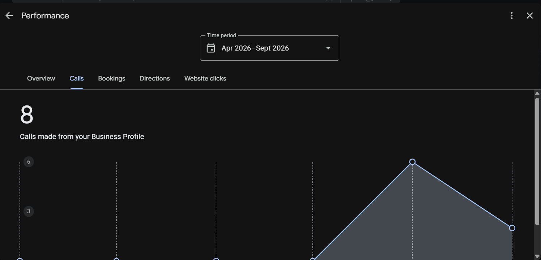Click the "6" y-axis label
This screenshot has width=541, height=260.
pyautogui.click(x=29, y=162)
